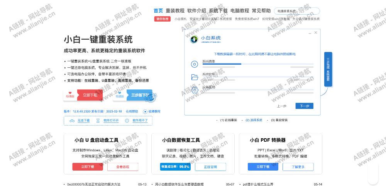Click the 小白数据恢复工具 heading

pyautogui.click(x=181, y=140)
